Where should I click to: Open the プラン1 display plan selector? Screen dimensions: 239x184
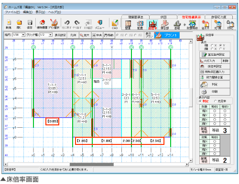pyautogui.click(x=167, y=35)
